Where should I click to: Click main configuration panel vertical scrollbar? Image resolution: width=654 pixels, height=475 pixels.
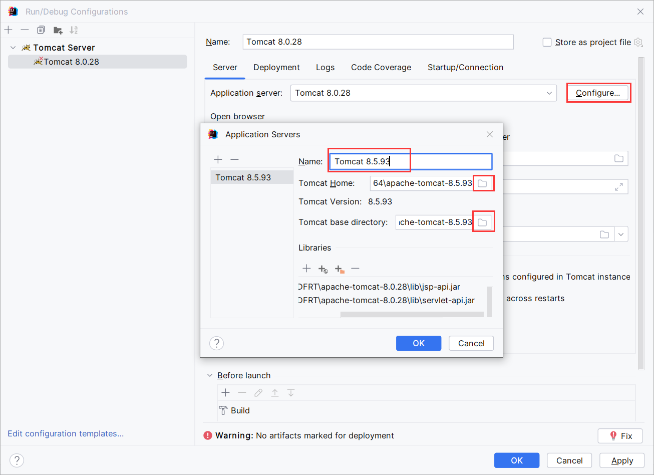pyautogui.click(x=641, y=213)
